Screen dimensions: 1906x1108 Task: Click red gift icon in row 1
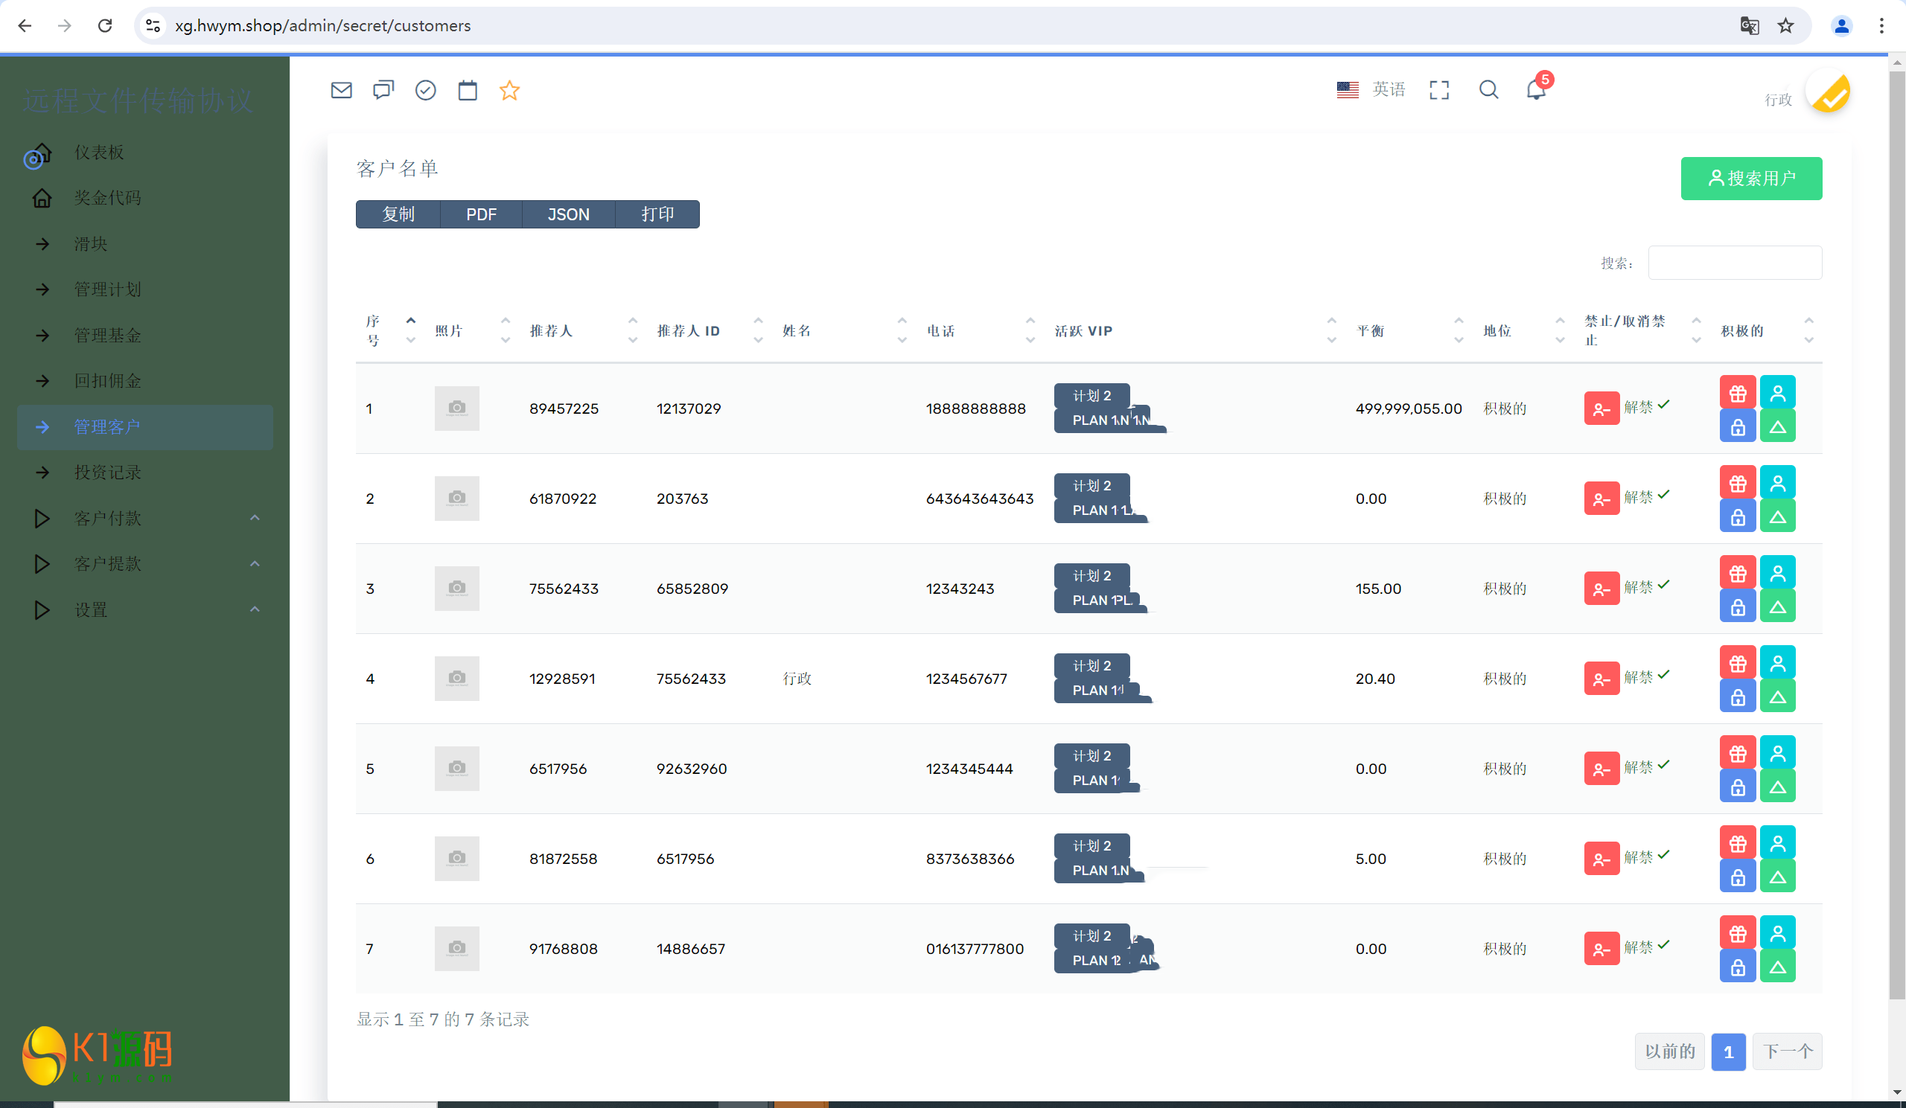pyautogui.click(x=1737, y=394)
